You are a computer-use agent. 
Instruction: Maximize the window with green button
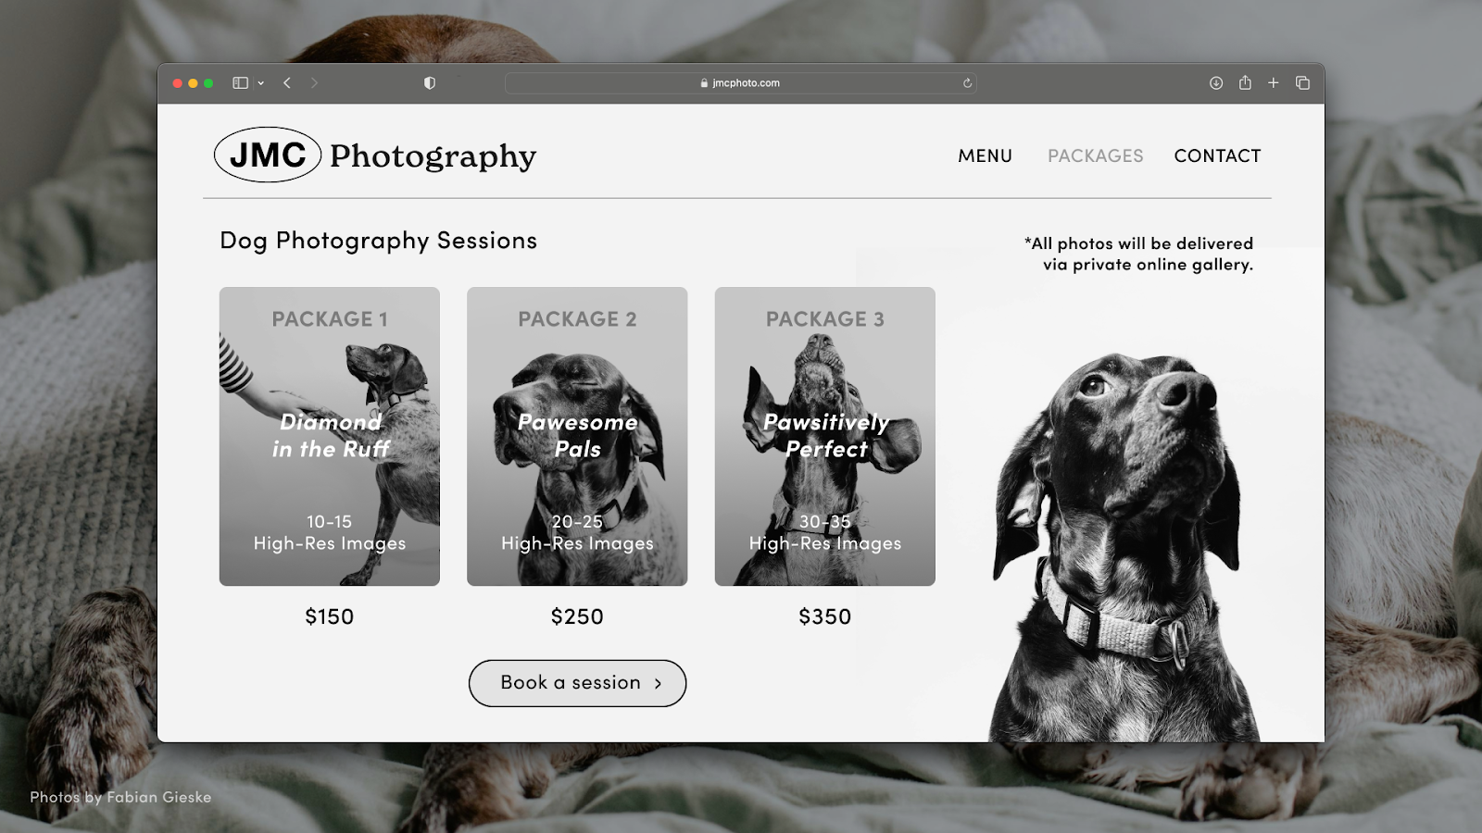pos(208,83)
